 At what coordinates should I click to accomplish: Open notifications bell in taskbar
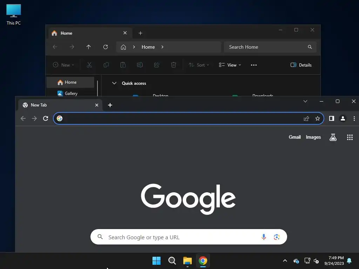point(350,261)
